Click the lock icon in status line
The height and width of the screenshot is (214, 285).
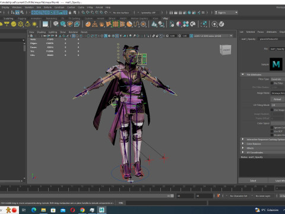click(x=70, y=12)
